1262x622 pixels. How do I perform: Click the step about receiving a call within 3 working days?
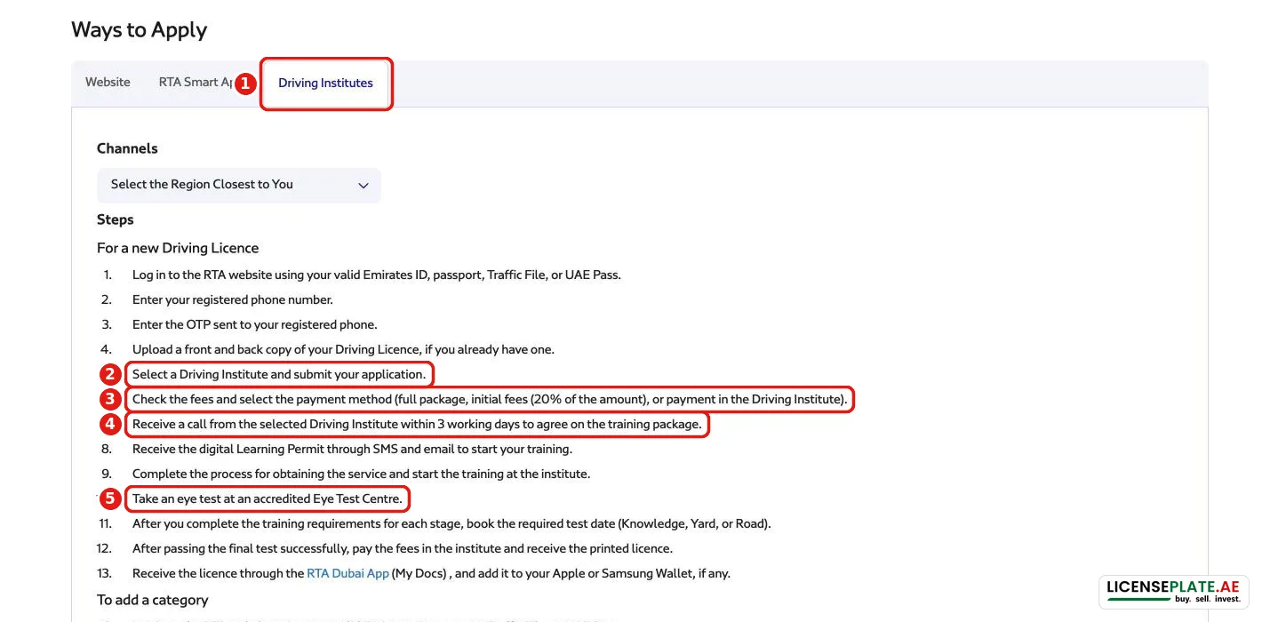point(417,424)
